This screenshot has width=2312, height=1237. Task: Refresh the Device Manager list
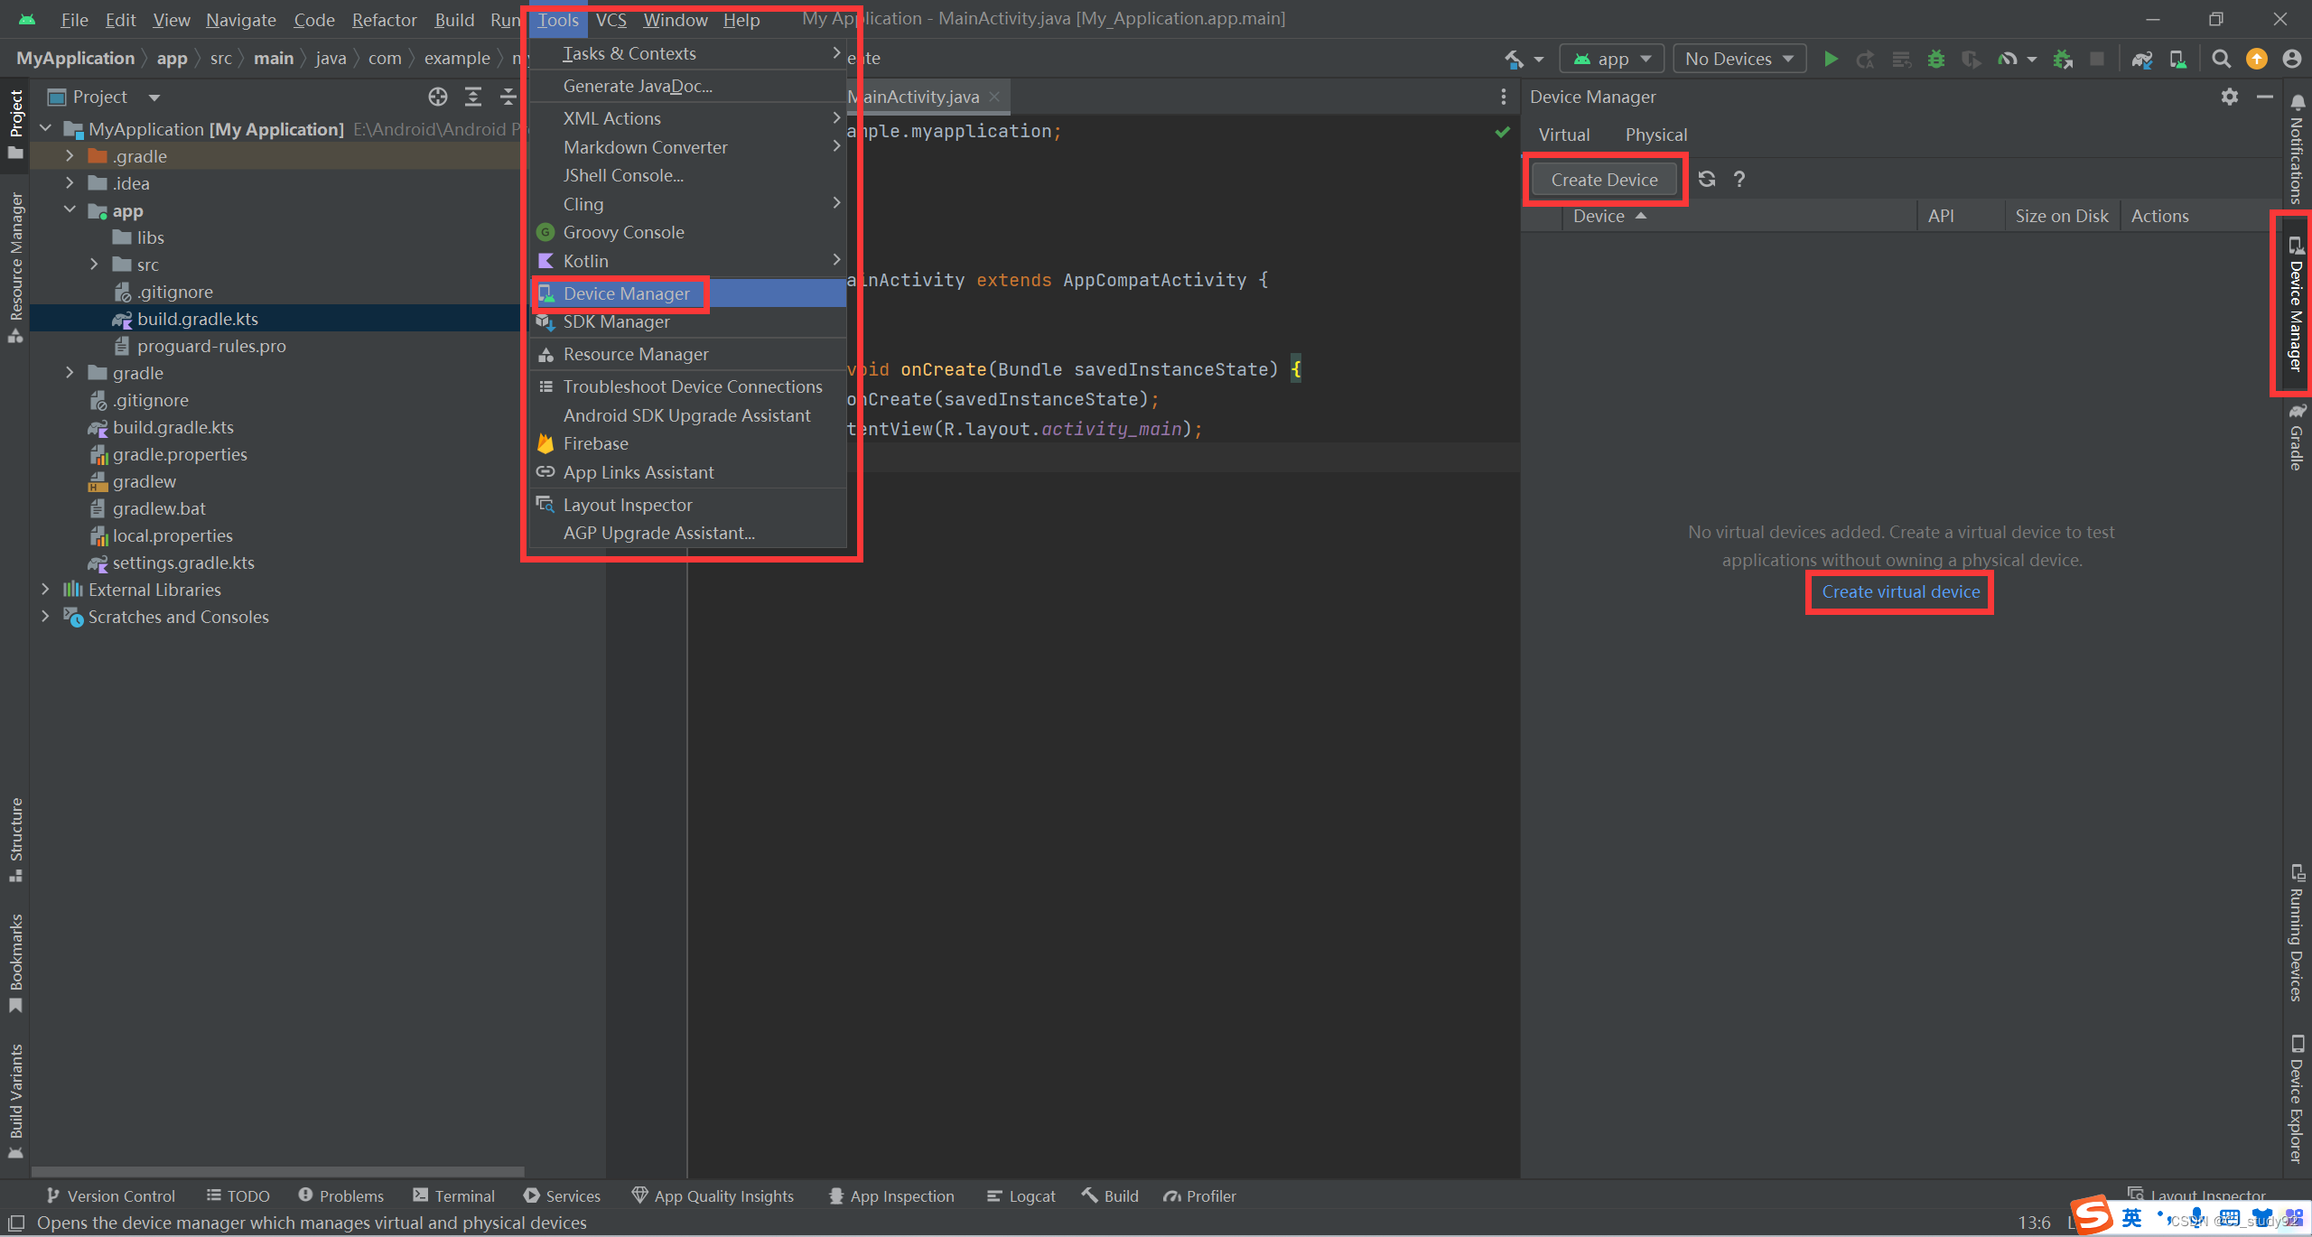tap(1706, 179)
